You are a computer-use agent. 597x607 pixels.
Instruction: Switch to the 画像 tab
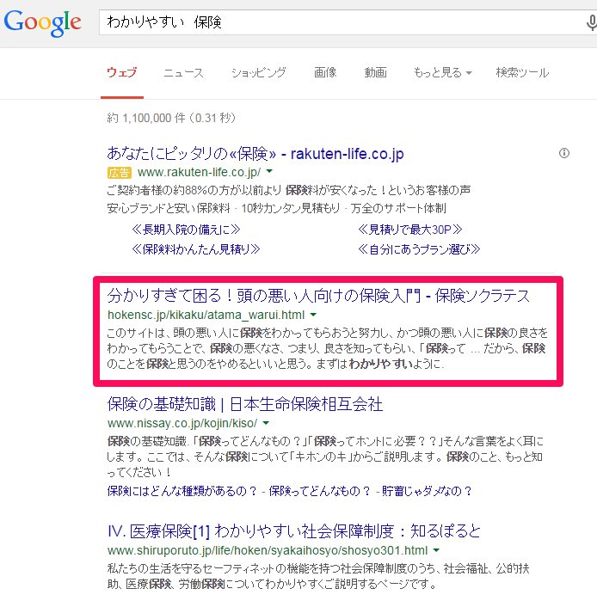pos(325,72)
